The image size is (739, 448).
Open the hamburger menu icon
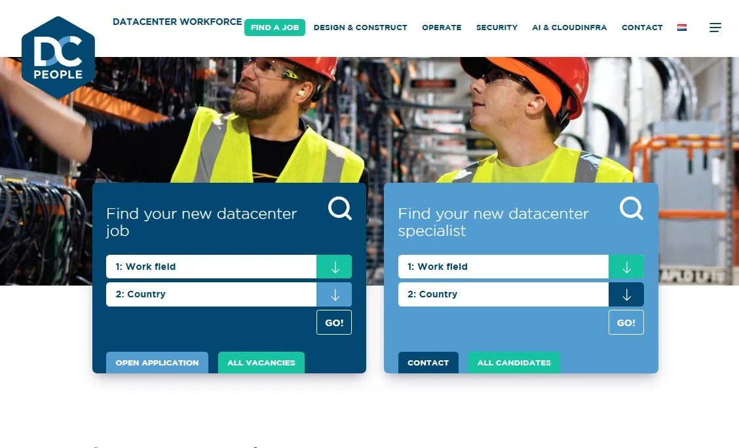tap(715, 28)
